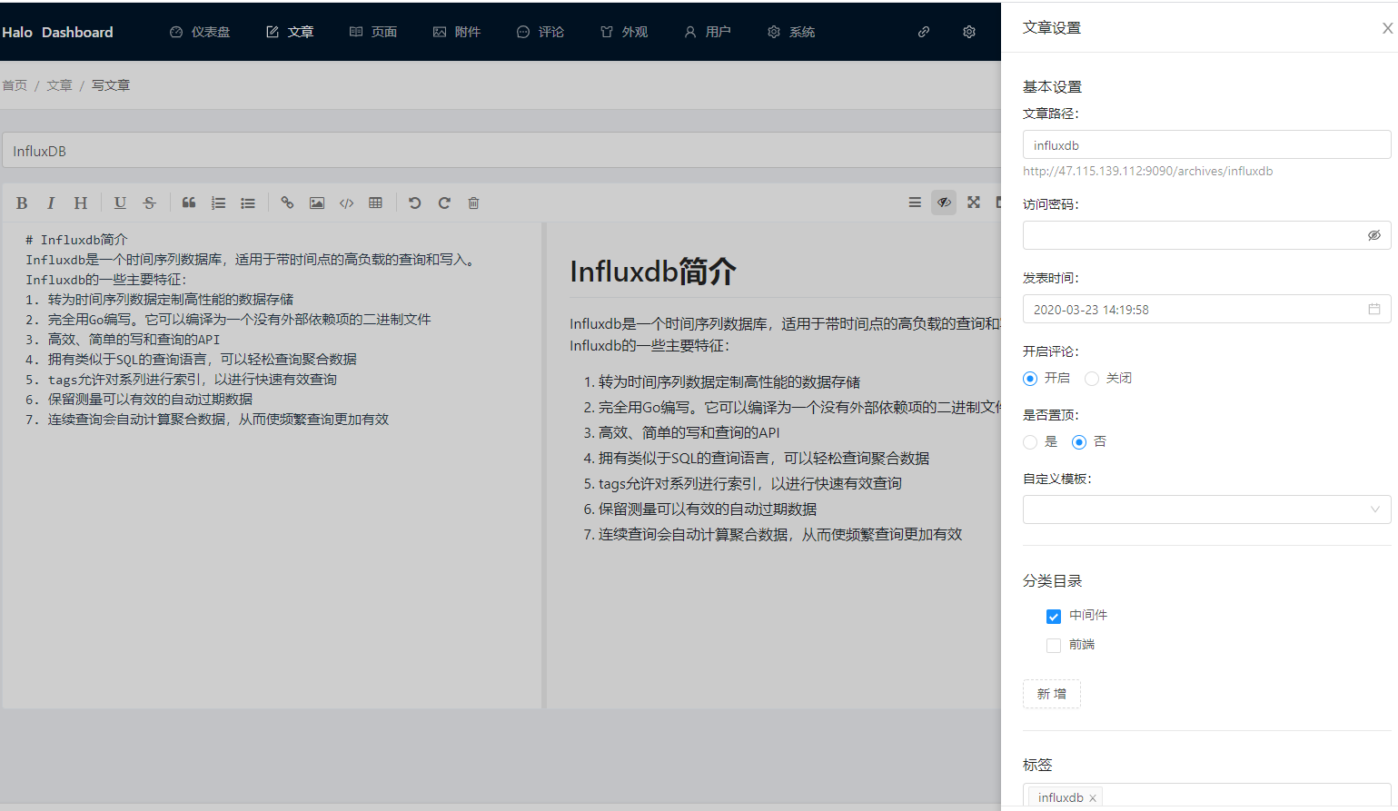Open the 评论 menu
This screenshot has height=811, width=1398.
540,32
